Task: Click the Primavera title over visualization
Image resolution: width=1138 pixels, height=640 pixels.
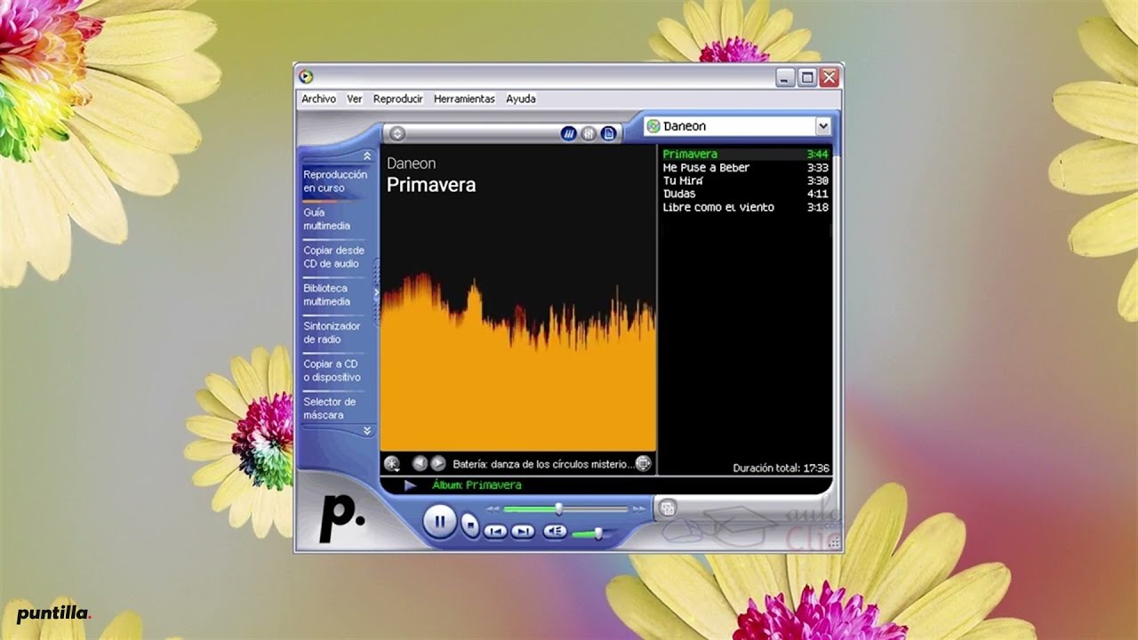Action: pos(431,185)
